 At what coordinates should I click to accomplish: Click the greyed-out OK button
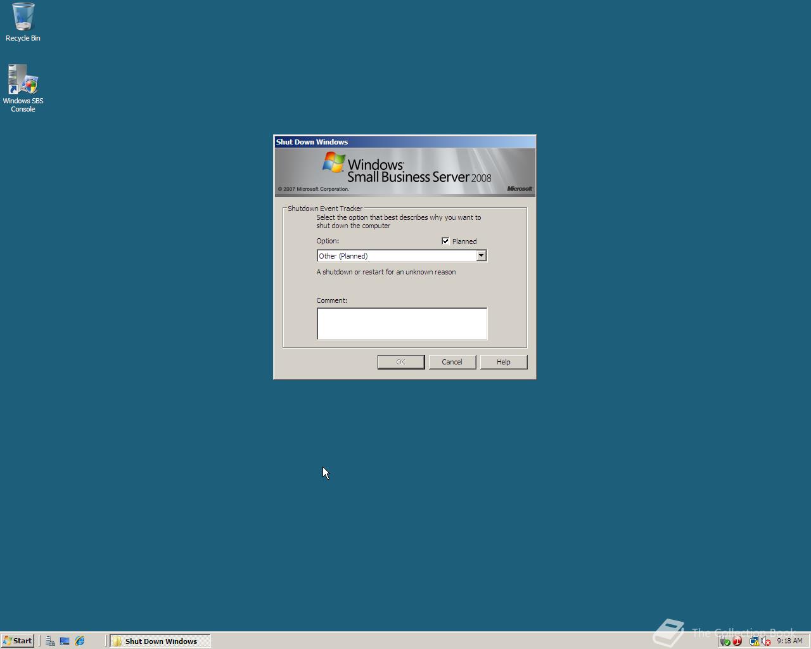tap(401, 362)
